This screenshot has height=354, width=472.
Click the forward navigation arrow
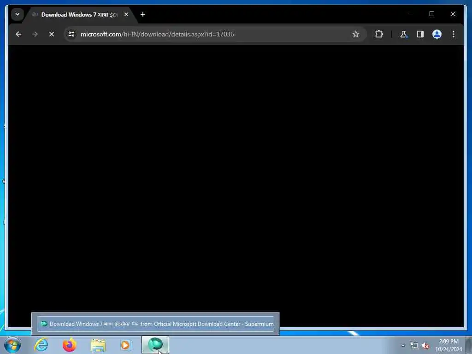tap(35, 34)
